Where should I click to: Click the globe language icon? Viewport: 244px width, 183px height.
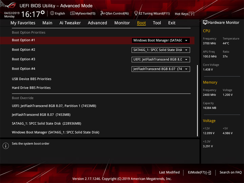[52, 13]
